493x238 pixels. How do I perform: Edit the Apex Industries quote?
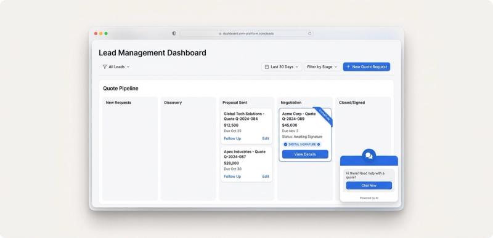click(266, 177)
